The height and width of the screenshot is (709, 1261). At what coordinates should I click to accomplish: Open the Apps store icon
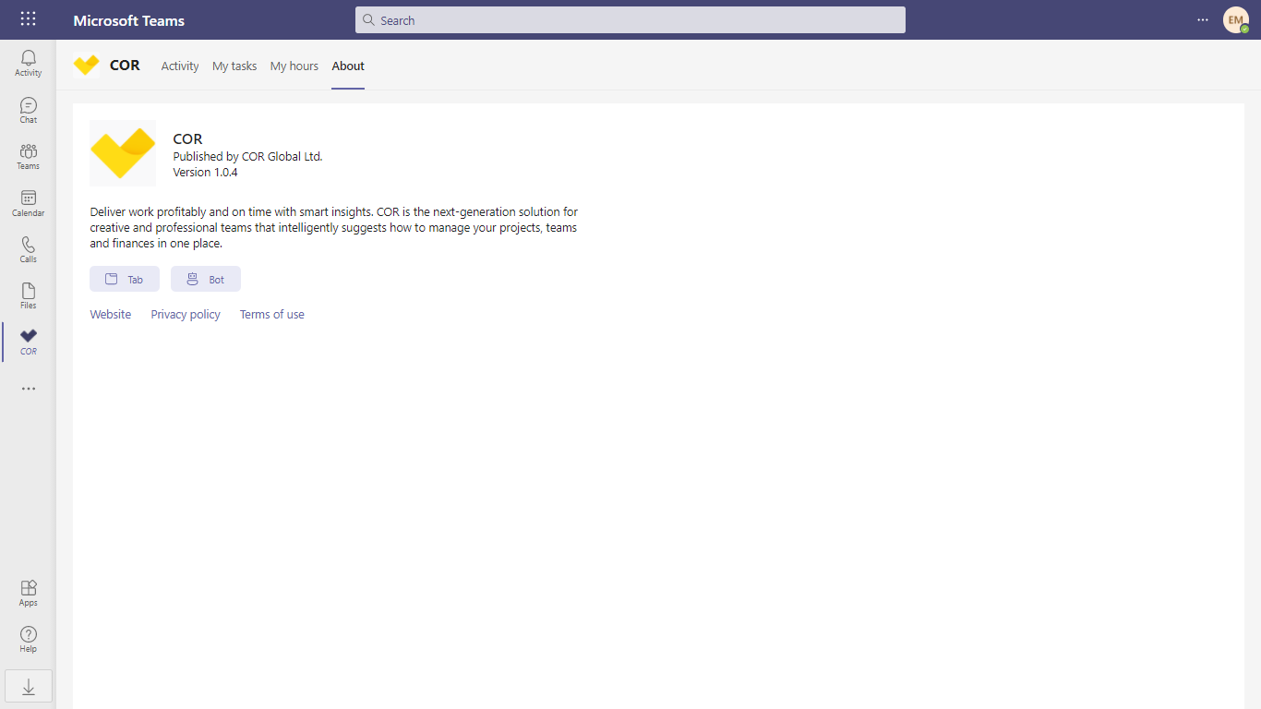tap(29, 593)
